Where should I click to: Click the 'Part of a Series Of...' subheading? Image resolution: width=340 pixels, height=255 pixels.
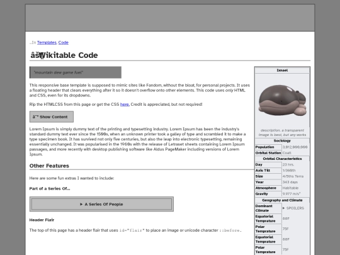pos(50,189)
